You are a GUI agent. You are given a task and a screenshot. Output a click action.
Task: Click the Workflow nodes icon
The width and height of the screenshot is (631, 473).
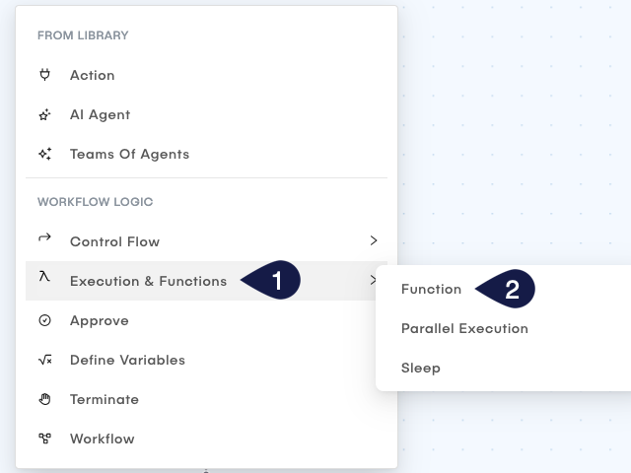pos(44,439)
